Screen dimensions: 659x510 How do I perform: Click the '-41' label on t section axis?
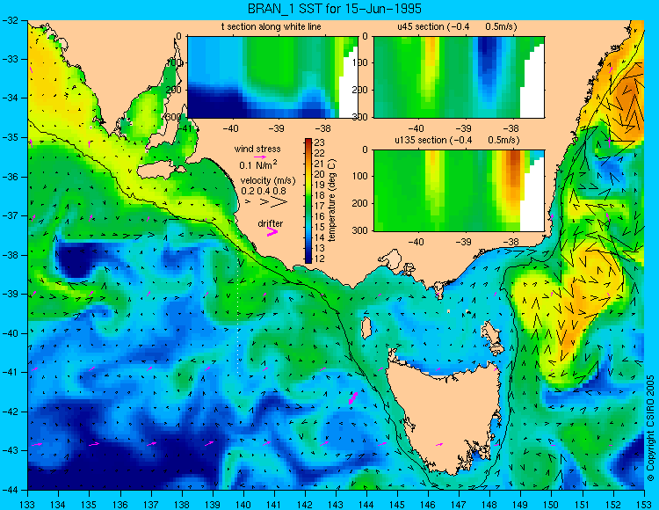(183, 128)
